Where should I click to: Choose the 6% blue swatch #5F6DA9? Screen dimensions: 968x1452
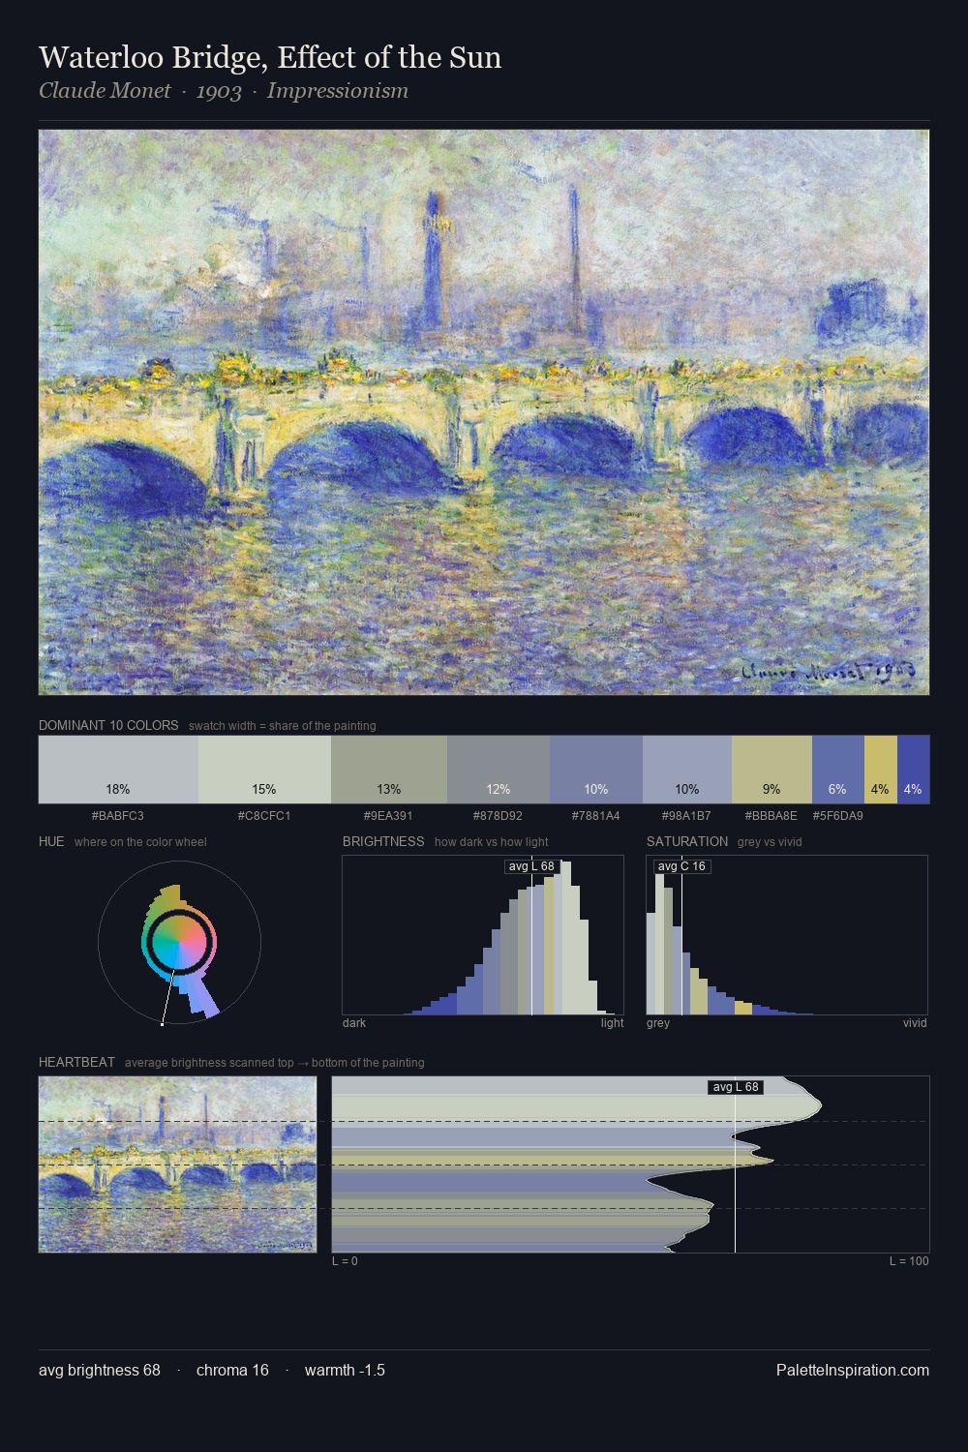coord(837,770)
